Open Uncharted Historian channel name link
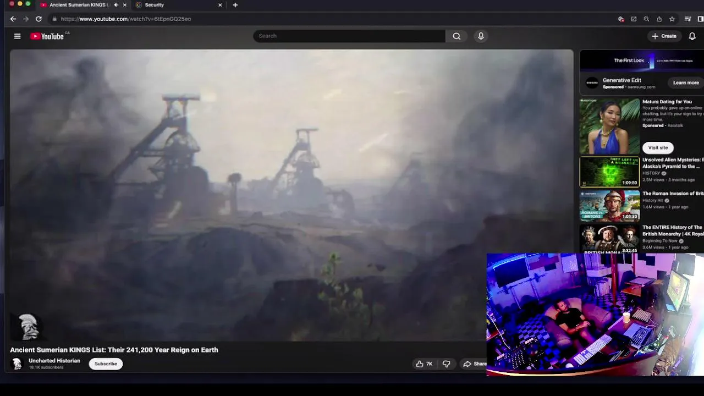This screenshot has width=704, height=396. tap(54, 361)
